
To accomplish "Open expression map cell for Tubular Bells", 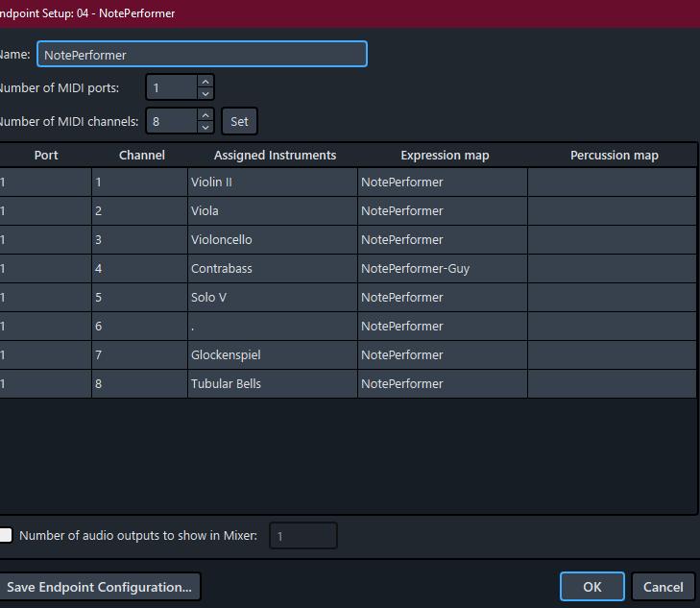I will [443, 383].
